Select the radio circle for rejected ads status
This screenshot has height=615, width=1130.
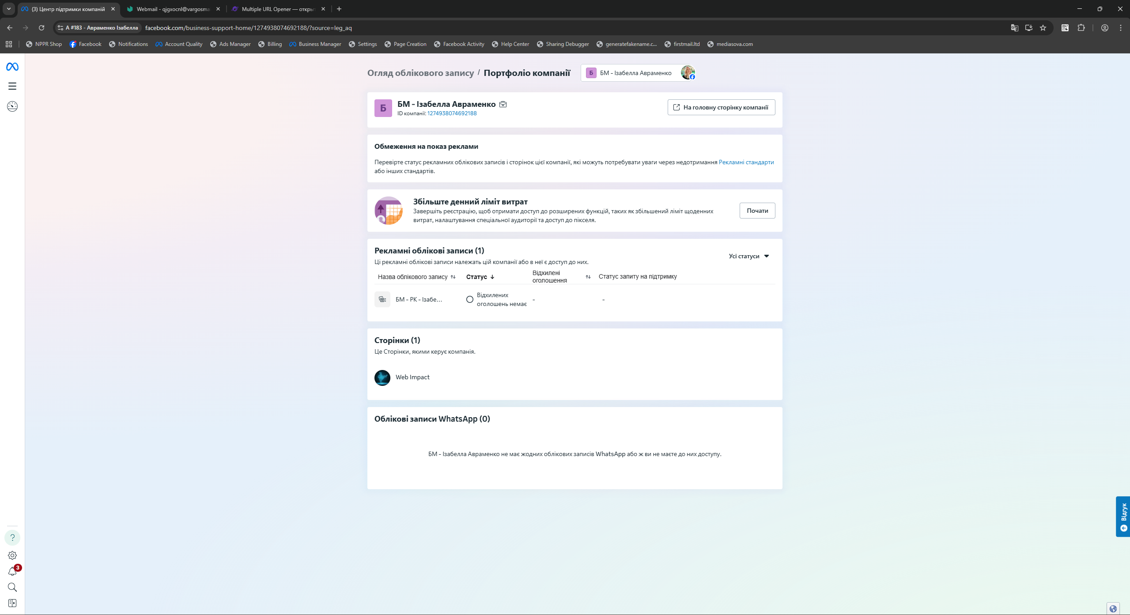pos(470,299)
